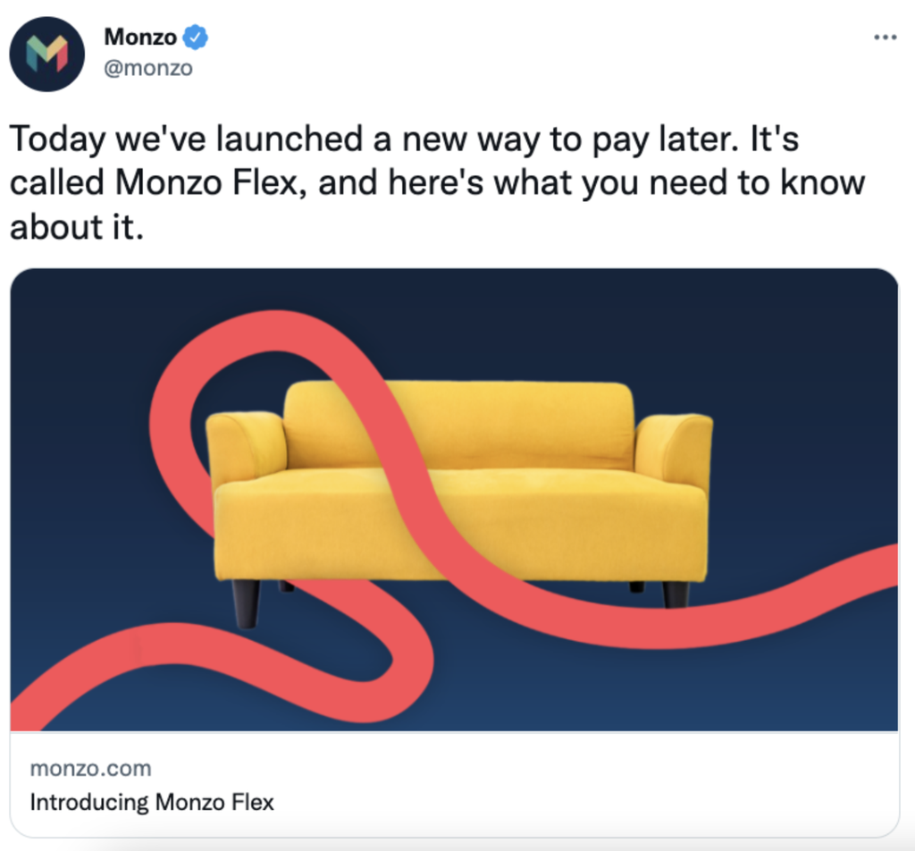Select the tweet text about Monzo Flex

click(438, 182)
